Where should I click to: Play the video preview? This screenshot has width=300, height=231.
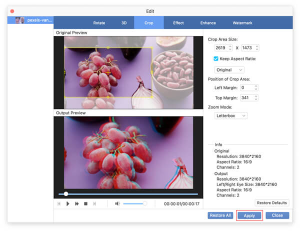[67, 203]
